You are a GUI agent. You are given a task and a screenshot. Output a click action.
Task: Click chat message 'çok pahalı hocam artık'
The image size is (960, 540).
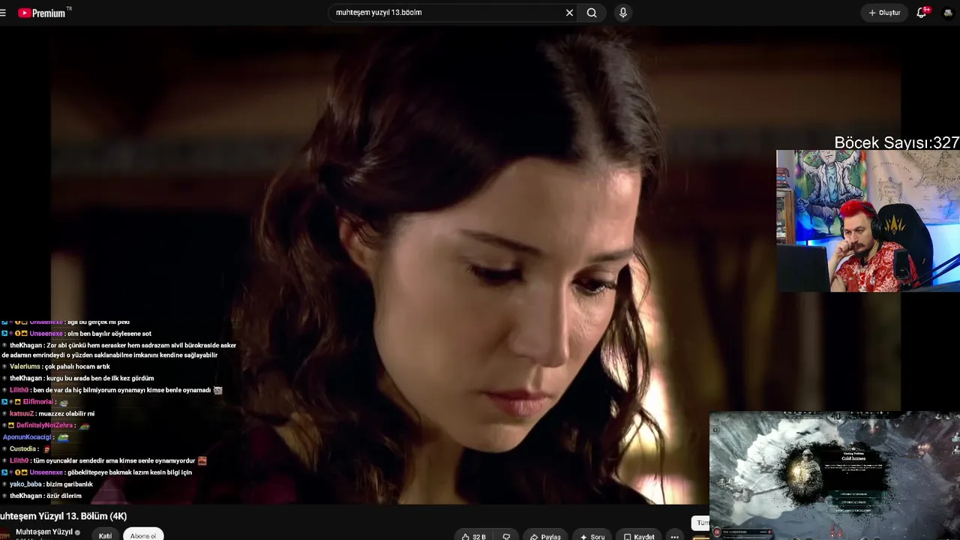tap(77, 367)
